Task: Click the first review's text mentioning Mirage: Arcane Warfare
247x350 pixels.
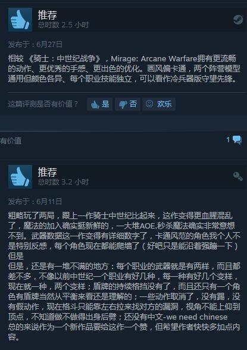Action: pyautogui.click(x=124, y=69)
